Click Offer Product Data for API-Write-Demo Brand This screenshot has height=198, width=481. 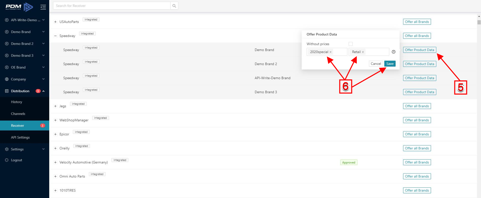click(420, 78)
